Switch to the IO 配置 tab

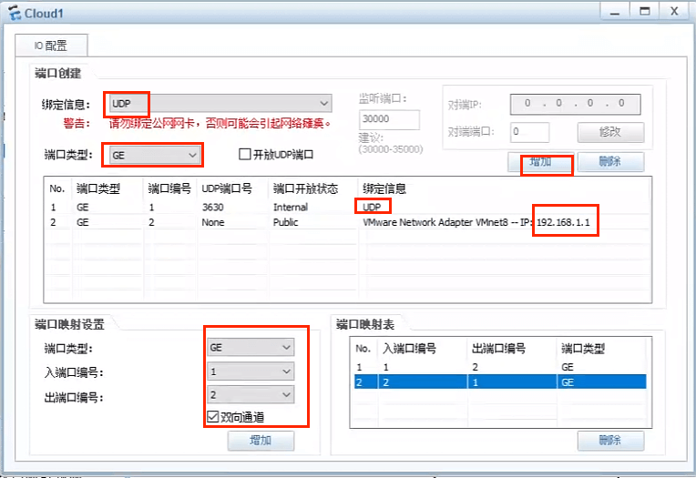pos(51,46)
